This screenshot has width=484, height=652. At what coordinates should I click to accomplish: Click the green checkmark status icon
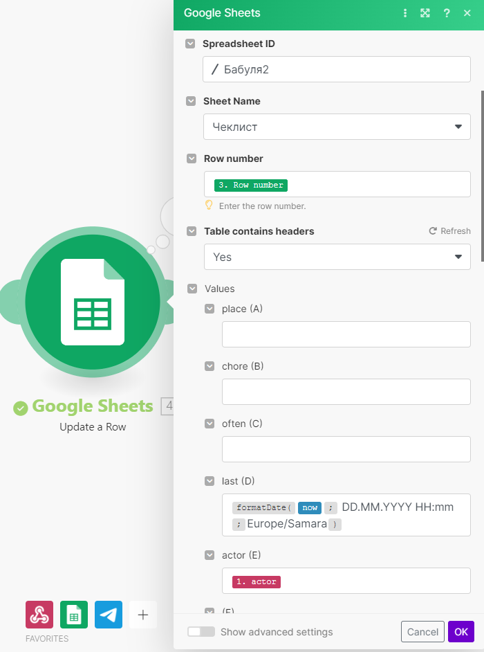click(x=20, y=408)
